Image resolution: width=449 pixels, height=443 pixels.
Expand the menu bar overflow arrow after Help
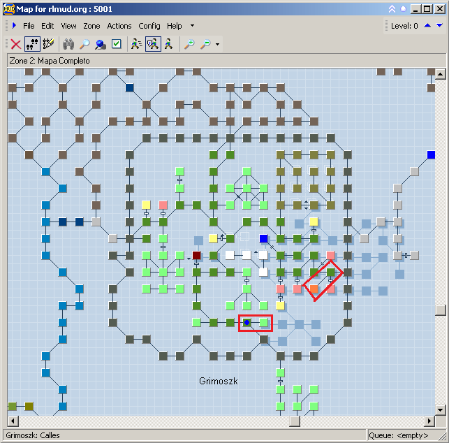pos(192,26)
